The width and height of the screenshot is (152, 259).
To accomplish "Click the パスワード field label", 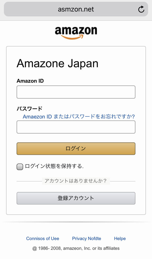I will pos(29,109).
